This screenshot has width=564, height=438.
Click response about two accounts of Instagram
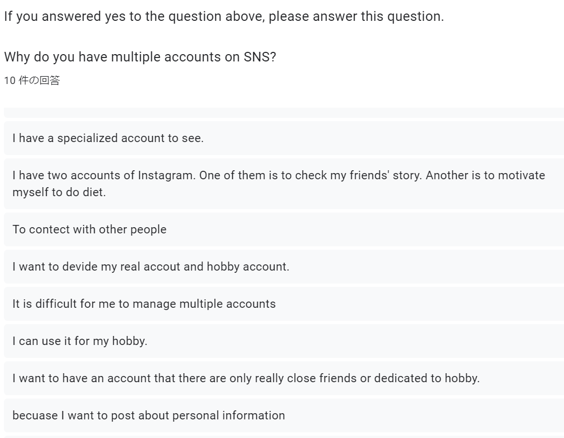284,184
